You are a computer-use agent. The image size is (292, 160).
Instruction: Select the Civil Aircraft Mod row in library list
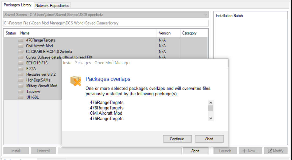105,46
